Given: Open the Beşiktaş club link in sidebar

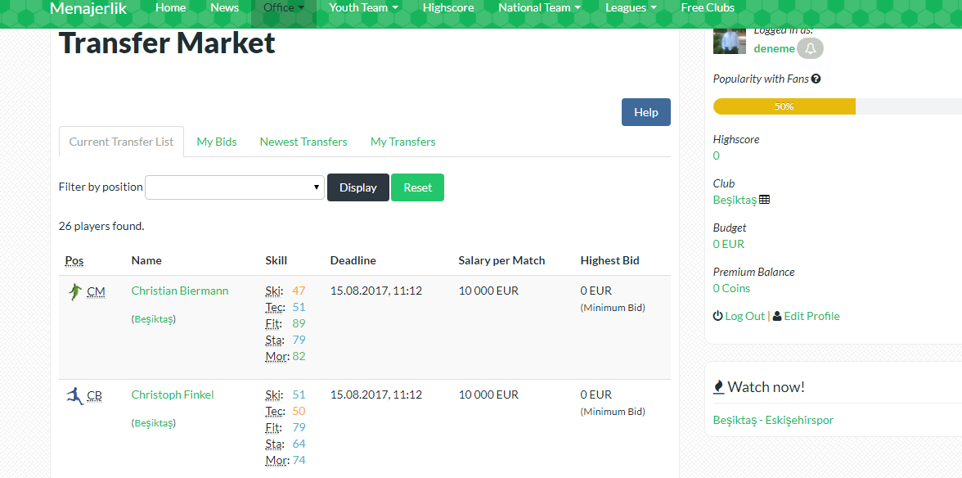Looking at the screenshot, I should tap(735, 200).
